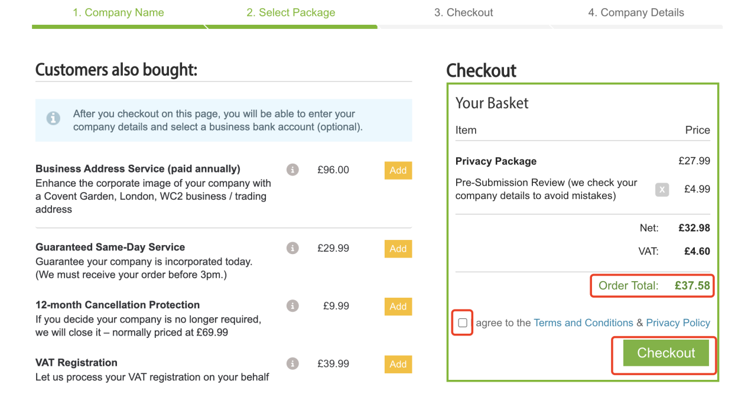Remove Pre-Submission Review with X icon
The width and height of the screenshot is (751, 397).
pos(662,190)
